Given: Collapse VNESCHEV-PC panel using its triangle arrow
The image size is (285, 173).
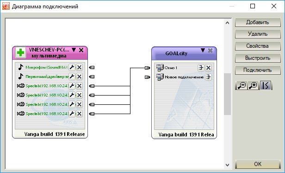Looking at the screenshot, I should coord(74,50).
